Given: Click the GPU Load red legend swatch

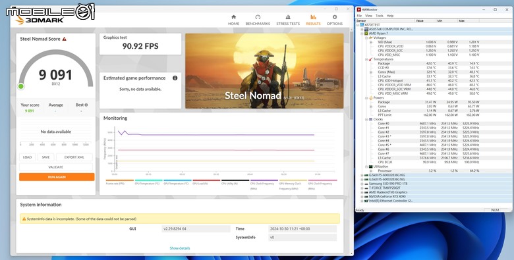Looking at the screenshot, I should click(206, 180).
